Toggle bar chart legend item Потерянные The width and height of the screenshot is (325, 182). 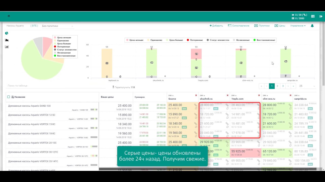[x=195, y=40]
